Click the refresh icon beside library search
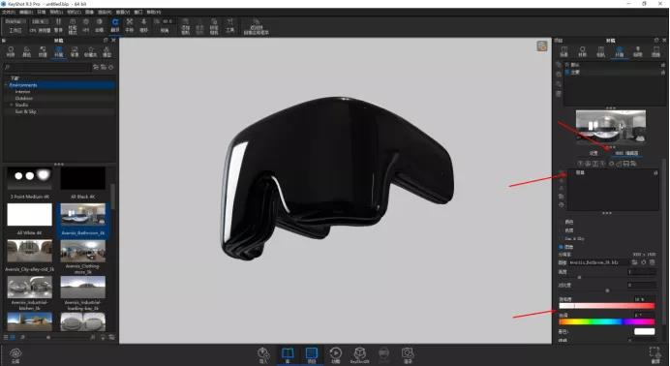The width and height of the screenshot is (670, 366). pyautogui.click(x=111, y=67)
